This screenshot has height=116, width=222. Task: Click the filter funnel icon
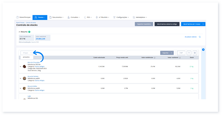pos(189,53)
